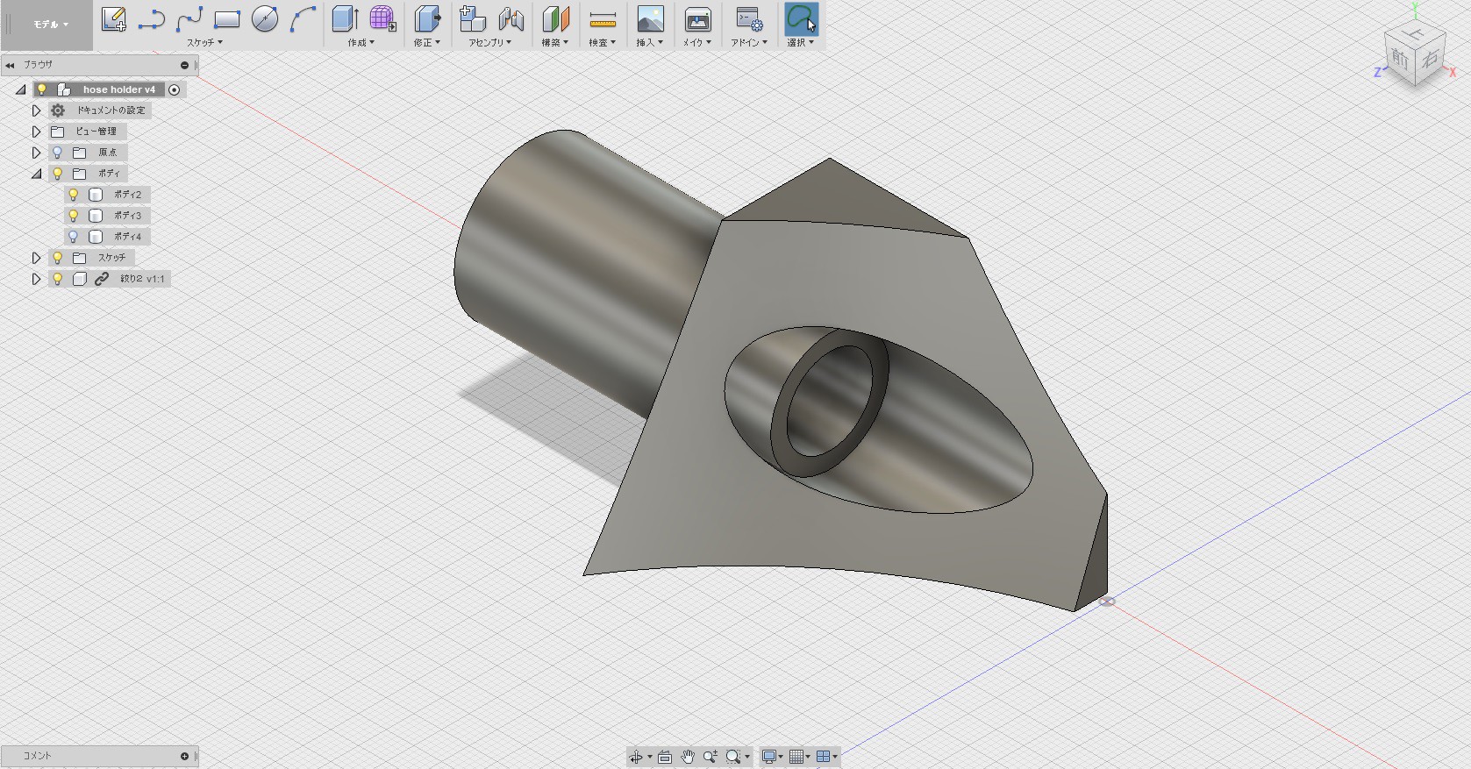The height and width of the screenshot is (769, 1471).
Task: Open the 作成 toolbar menu
Action: tap(361, 42)
